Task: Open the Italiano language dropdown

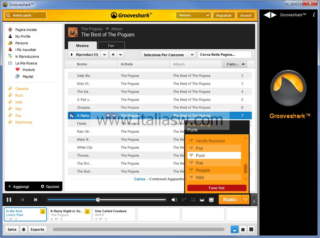Action: coord(193,15)
